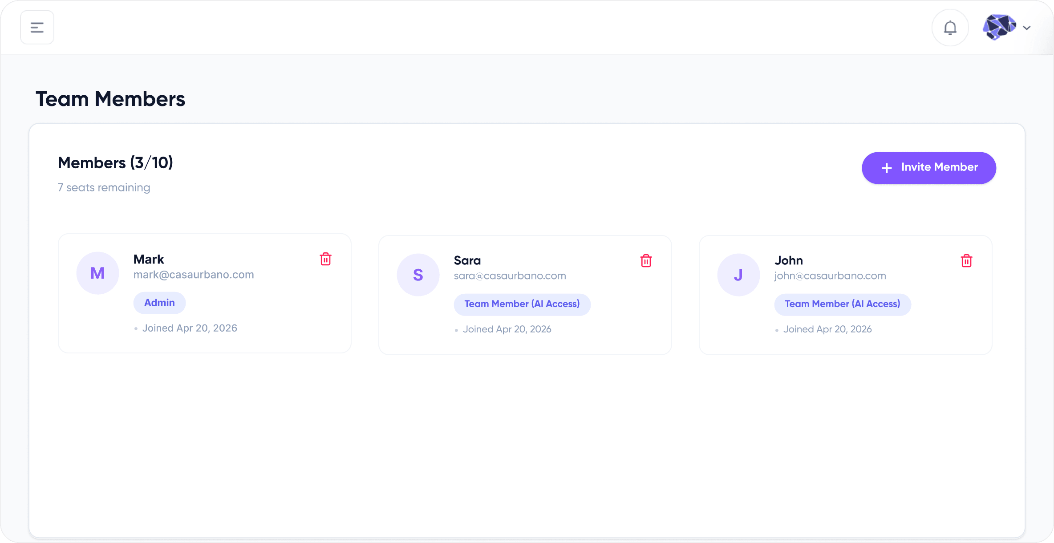Click the Invite Member button

pyautogui.click(x=928, y=168)
